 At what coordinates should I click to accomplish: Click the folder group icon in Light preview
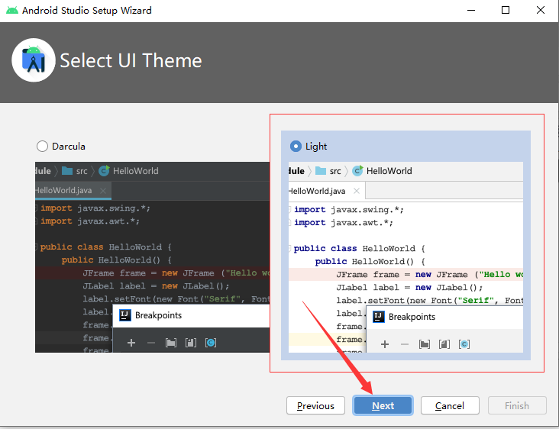click(425, 344)
